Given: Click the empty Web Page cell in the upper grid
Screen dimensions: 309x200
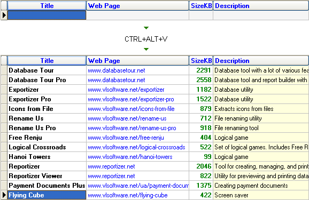Looking at the screenshot, I should 137,15.
